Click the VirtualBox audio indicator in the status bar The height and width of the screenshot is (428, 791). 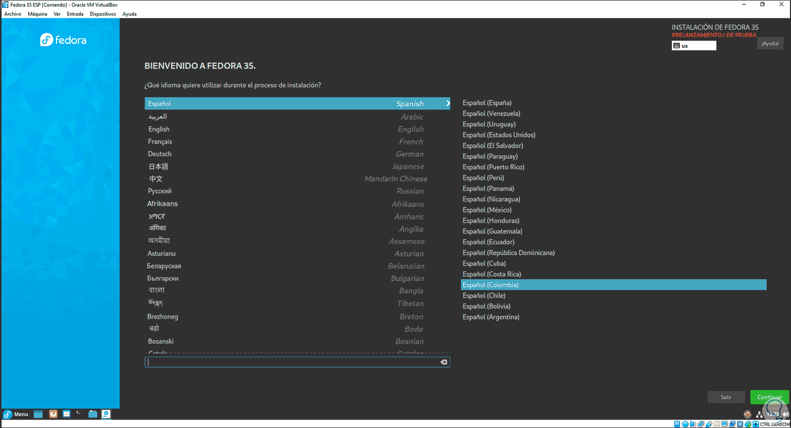click(x=694, y=424)
